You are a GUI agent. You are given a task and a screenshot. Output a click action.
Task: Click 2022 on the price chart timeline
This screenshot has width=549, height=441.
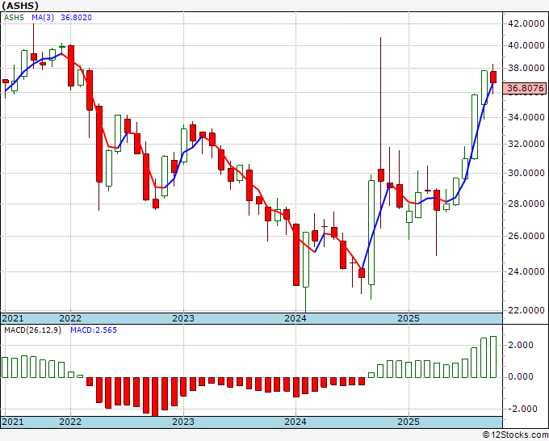tap(70, 318)
